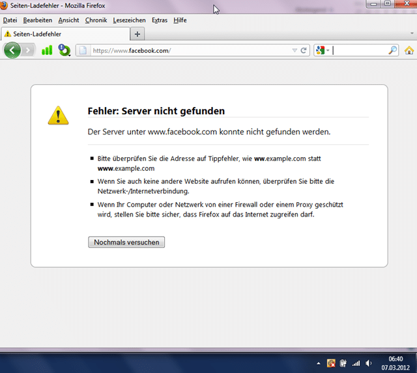Open the Google search engine selector
This screenshot has height=373, width=417.
pyautogui.click(x=323, y=50)
